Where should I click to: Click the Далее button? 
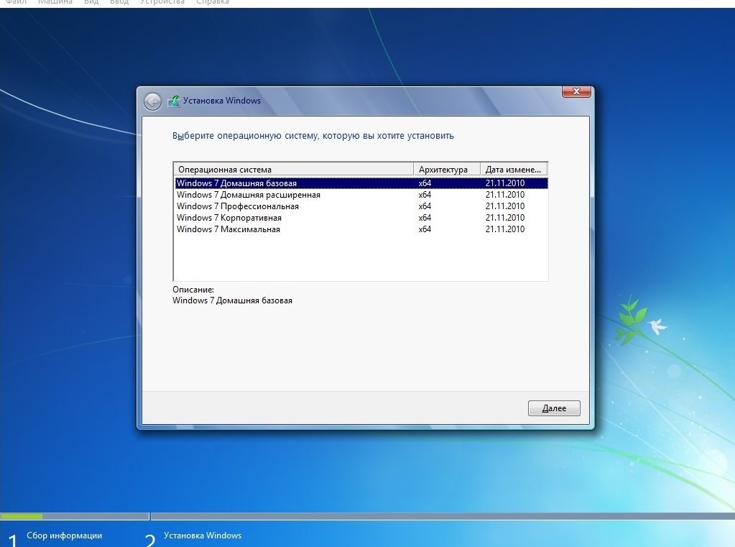point(554,408)
